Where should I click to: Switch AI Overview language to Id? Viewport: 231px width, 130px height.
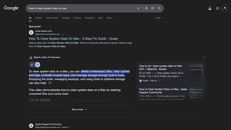point(32,65)
